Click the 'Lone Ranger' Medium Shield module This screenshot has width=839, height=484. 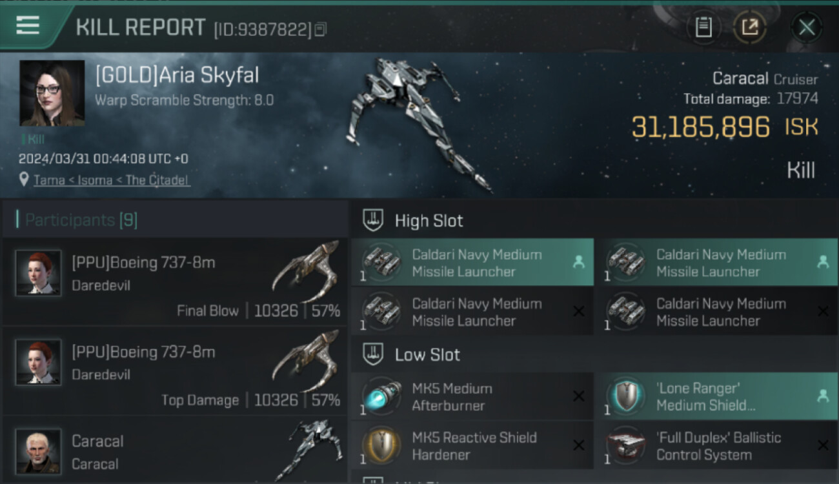(x=716, y=397)
